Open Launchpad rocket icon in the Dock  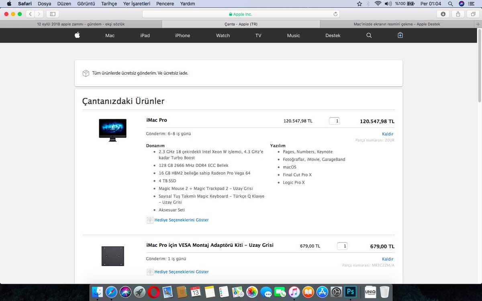(x=139, y=292)
